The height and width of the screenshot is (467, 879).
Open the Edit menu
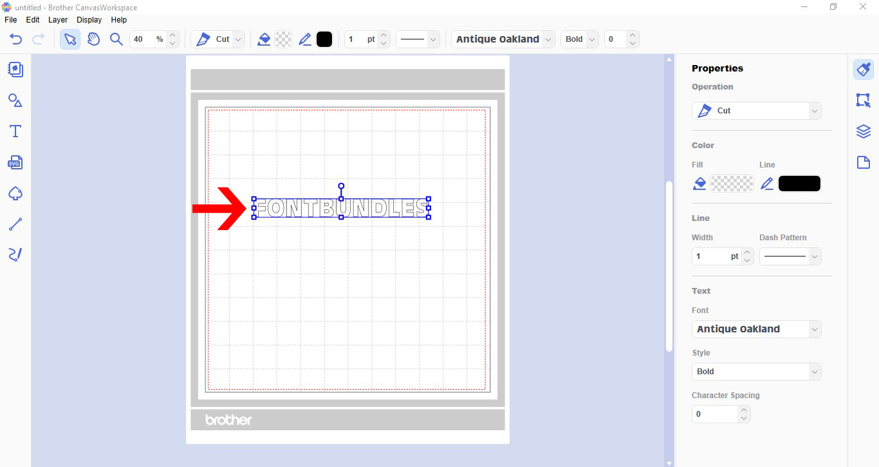[x=33, y=20]
